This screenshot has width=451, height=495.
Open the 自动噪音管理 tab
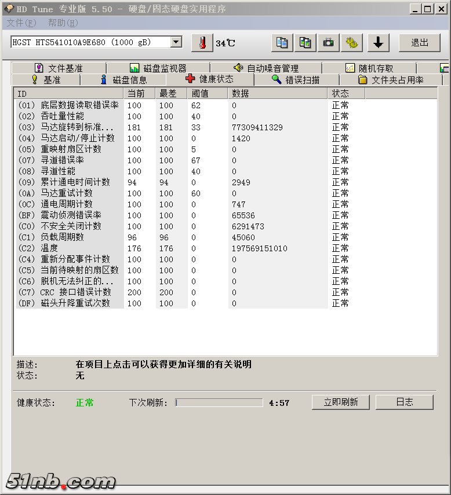[265, 68]
